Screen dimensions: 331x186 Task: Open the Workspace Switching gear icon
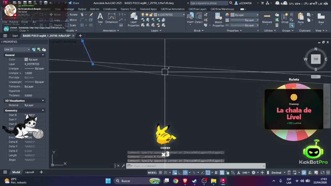(253, 173)
